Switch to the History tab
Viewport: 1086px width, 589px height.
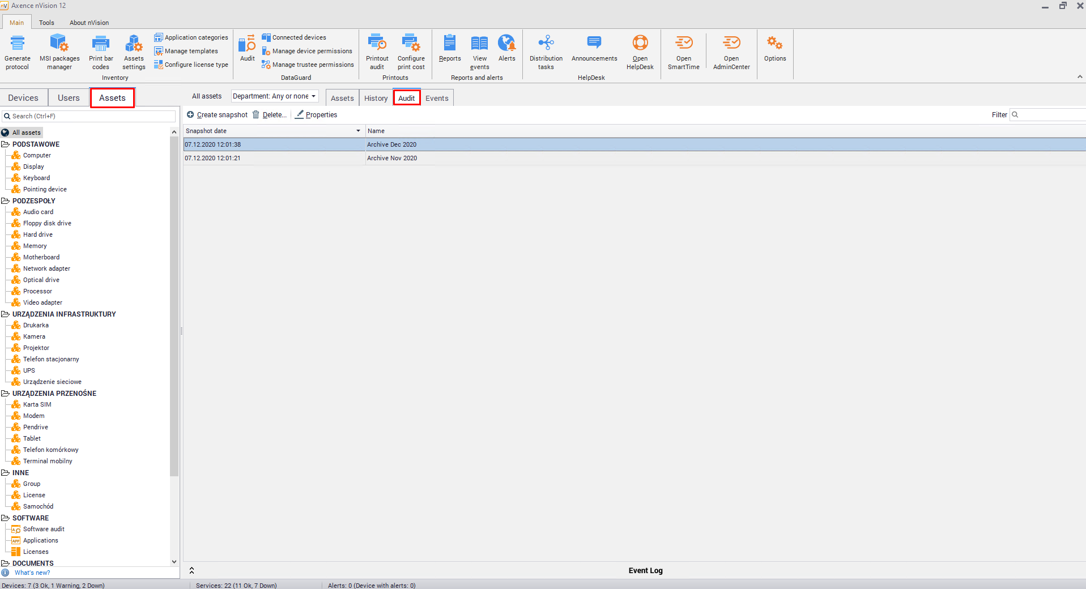pos(376,98)
